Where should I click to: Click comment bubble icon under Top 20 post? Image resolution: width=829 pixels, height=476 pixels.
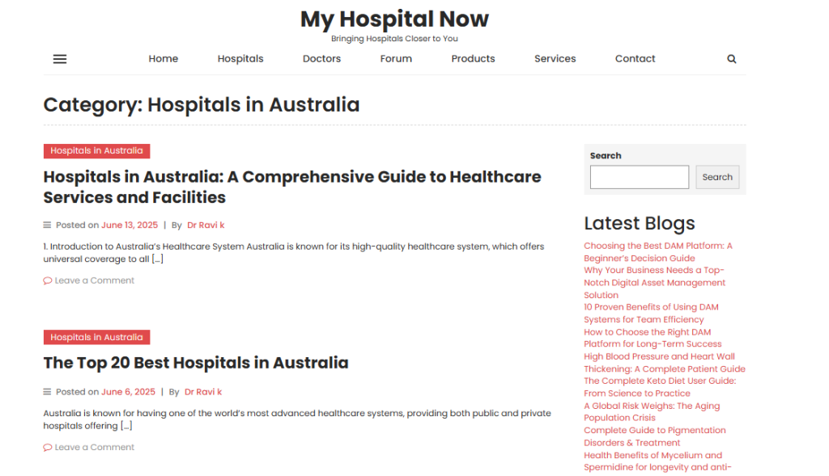(48, 448)
